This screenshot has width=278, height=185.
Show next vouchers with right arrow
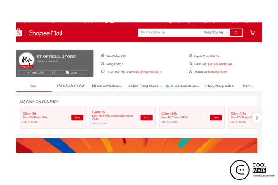tap(257, 117)
